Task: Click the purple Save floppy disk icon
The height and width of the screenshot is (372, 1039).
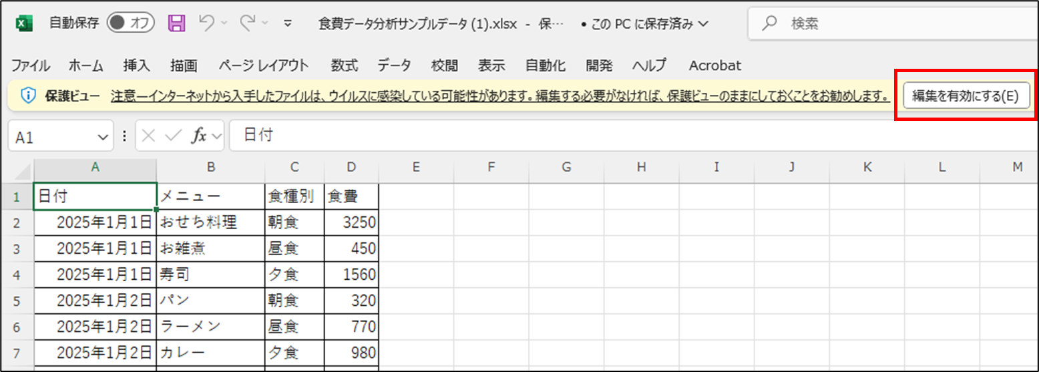Action: click(x=176, y=23)
